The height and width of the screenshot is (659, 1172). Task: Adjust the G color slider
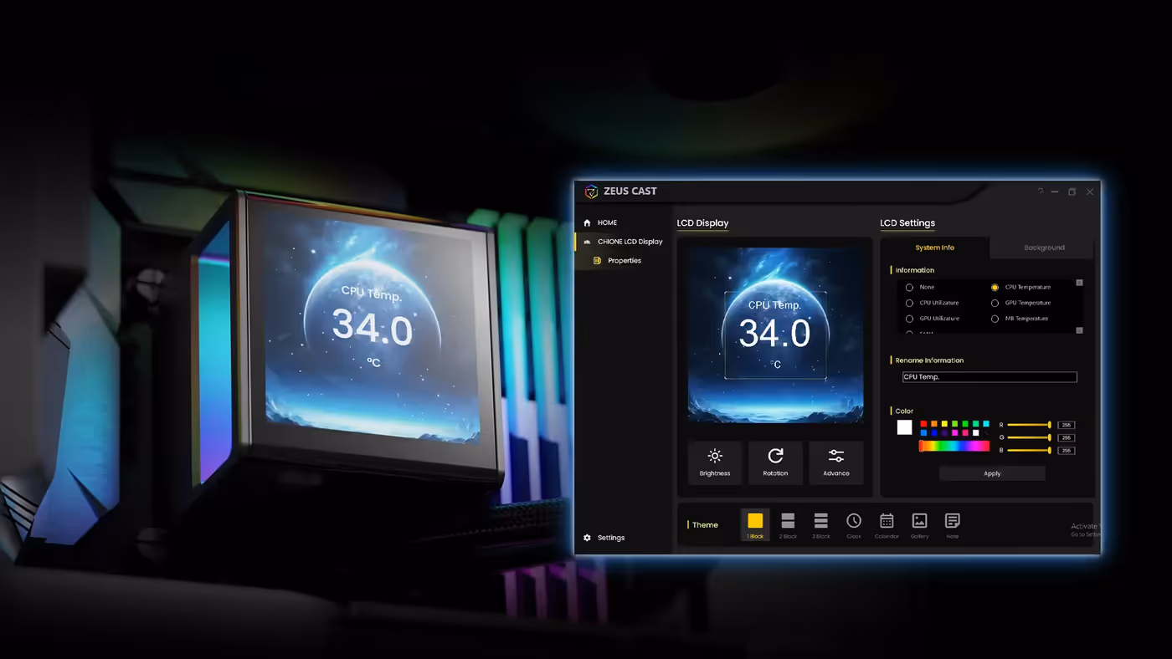click(x=1029, y=437)
